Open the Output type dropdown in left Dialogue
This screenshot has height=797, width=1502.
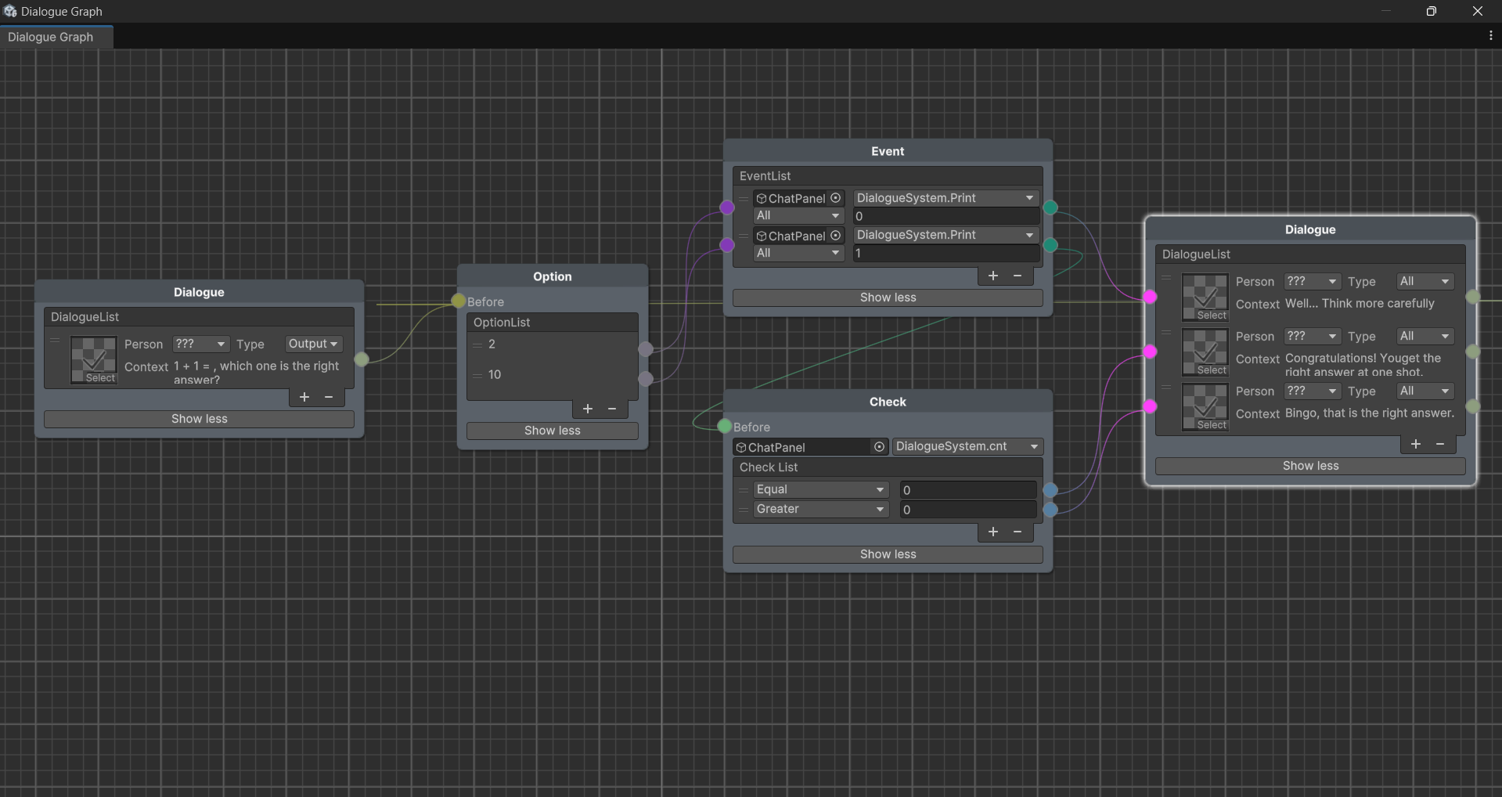pos(312,344)
